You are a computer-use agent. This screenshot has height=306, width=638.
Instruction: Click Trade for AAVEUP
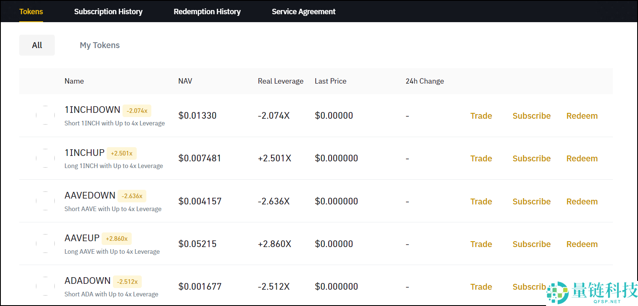[481, 244]
